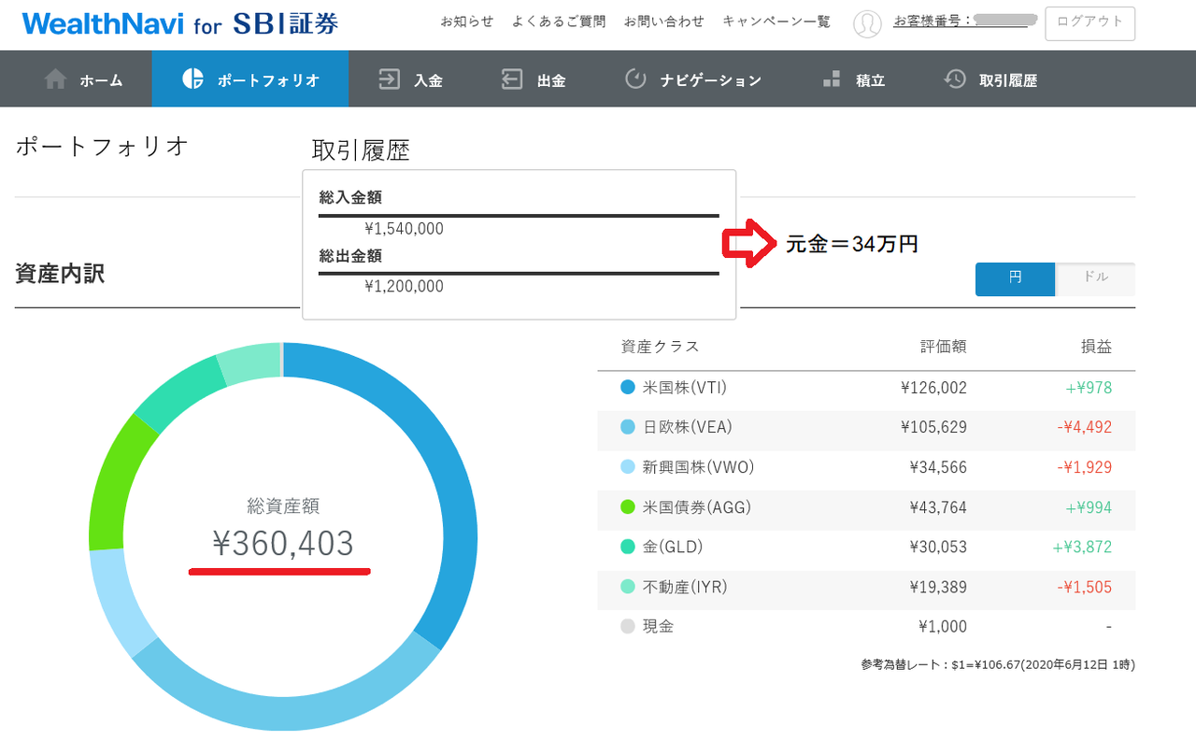Open the 取引履歴 tab
The image size is (1196, 740).
pos(990,79)
